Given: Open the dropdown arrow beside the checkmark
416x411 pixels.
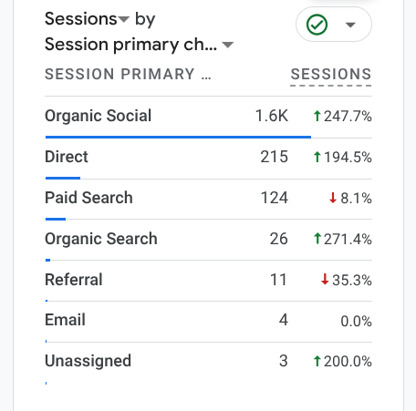Looking at the screenshot, I should tap(350, 25).
